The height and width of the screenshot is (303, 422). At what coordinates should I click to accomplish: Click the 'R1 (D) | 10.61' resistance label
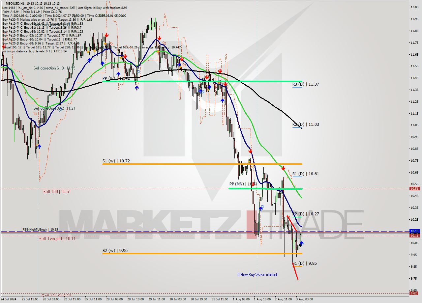click(306, 174)
